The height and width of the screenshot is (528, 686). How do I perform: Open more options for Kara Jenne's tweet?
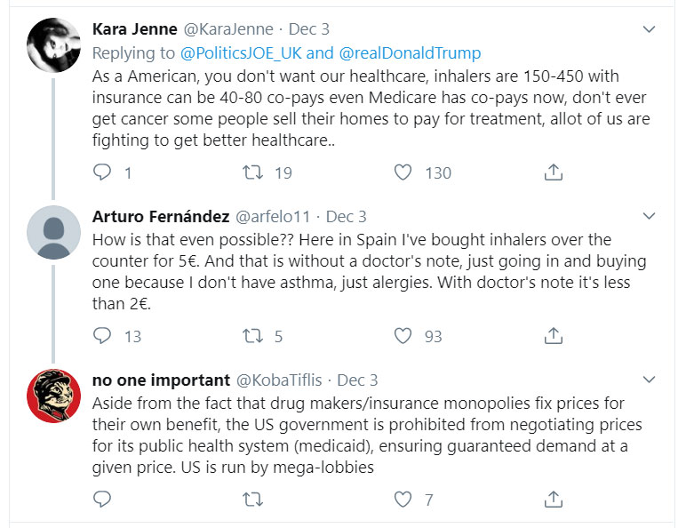click(649, 29)
